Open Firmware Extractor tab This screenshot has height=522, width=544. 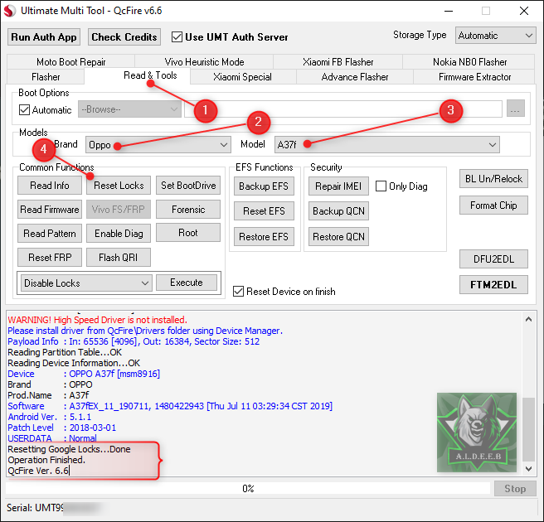click(x=474, y=76)
